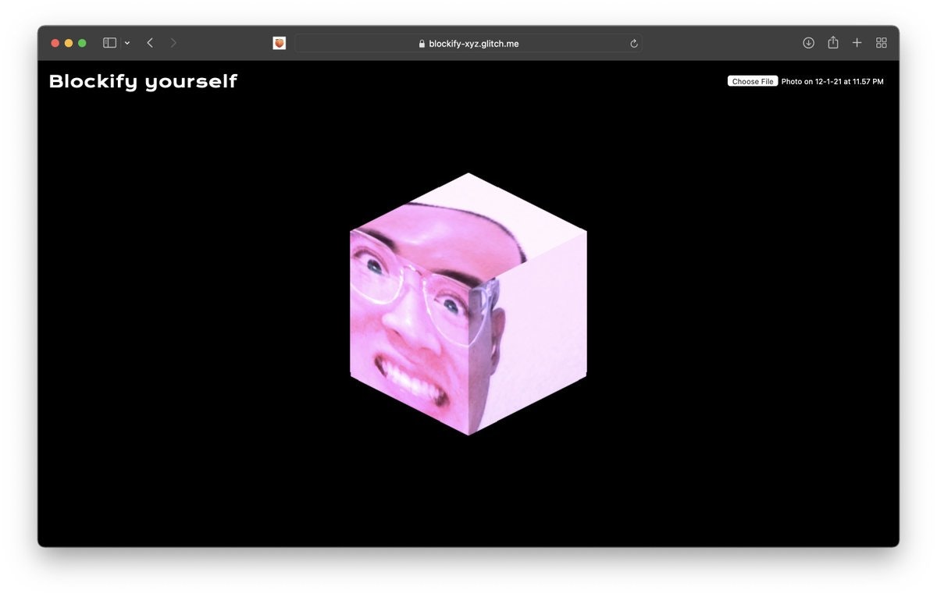The width and height of the screenshot is (937, 597).
Task: Toggle the Safari sidebar
Action: pos(109,43)
